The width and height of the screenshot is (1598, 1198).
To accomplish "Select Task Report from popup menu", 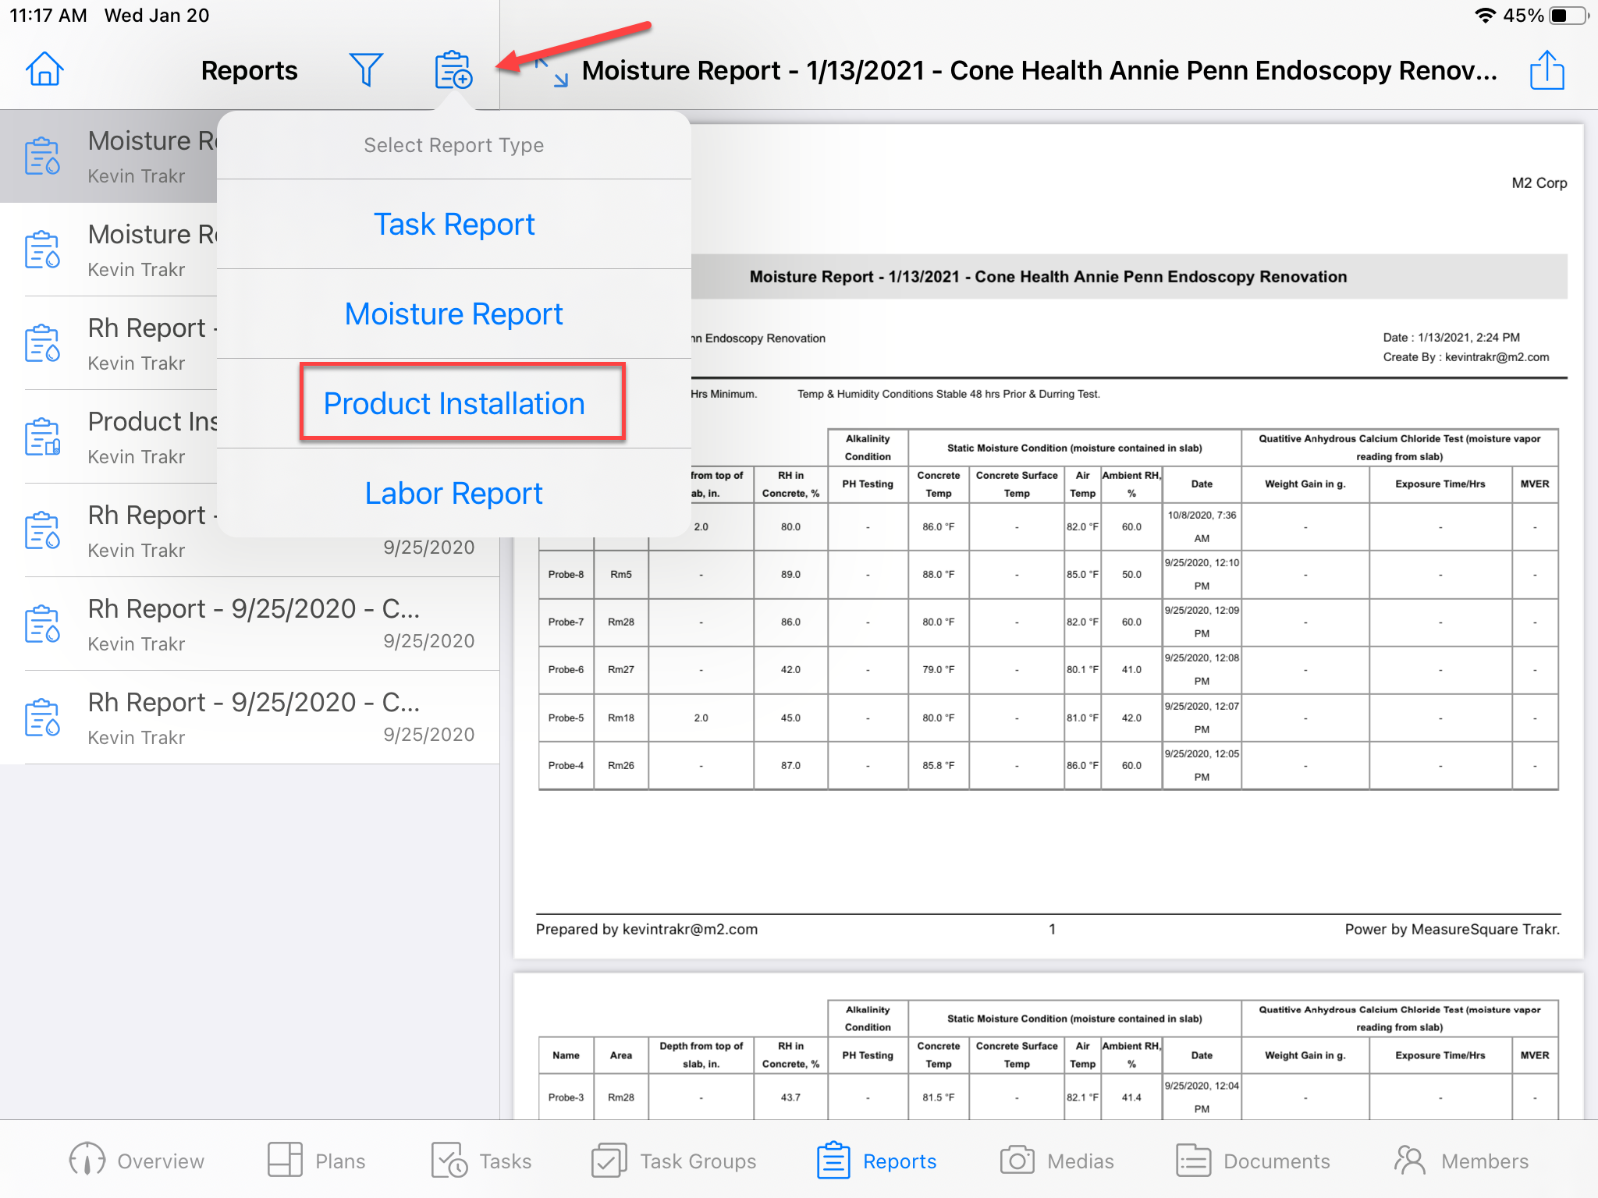I will tap(454, 225).
